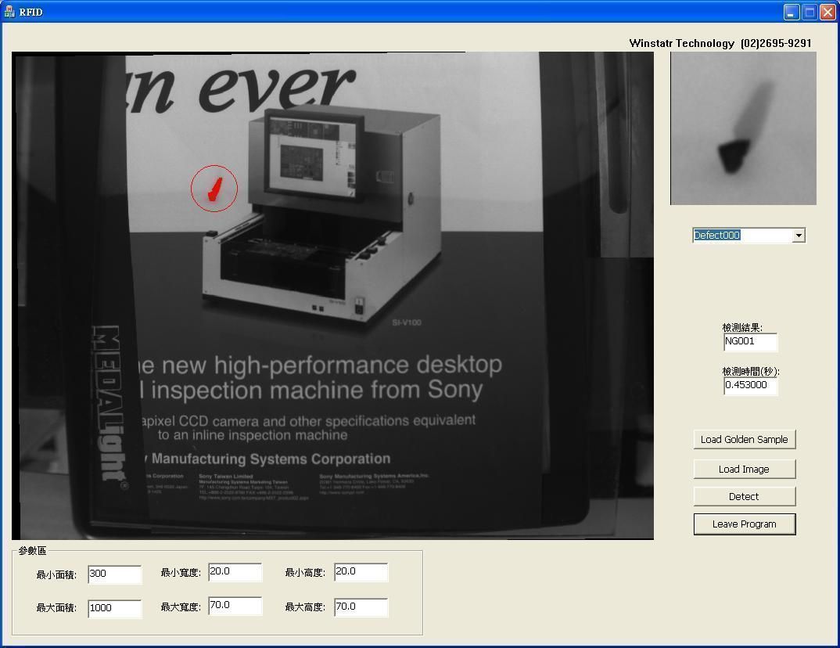Click the Load Image button
The width and height of the screenshot is (840, 648).
[x=744, y=469]
